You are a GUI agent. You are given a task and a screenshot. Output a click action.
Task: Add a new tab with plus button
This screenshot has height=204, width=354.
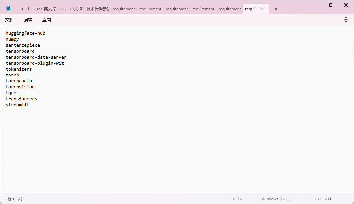pyautogui.click(x=290, y=9)
